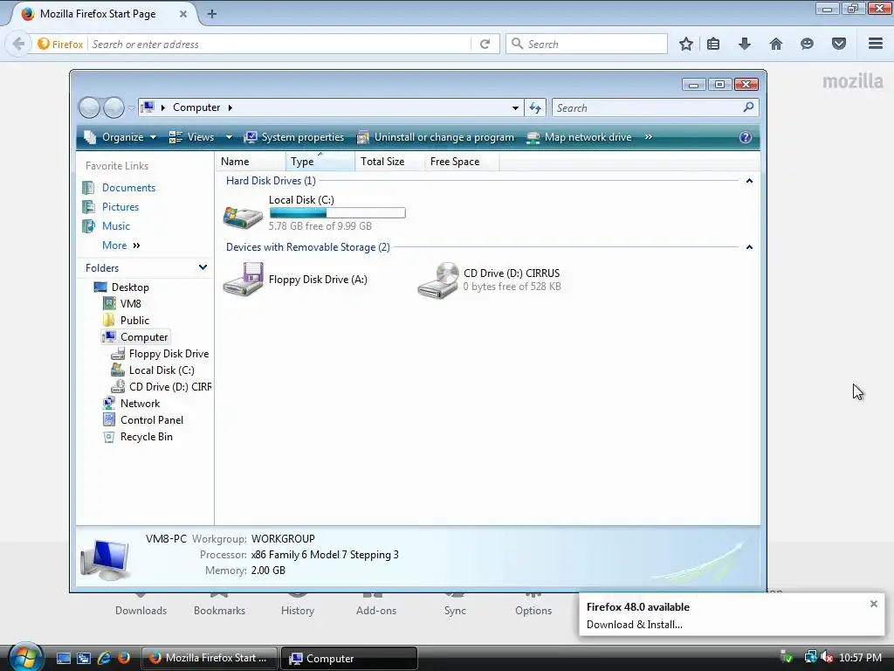Click Firefox bookmark star icon

point(686,44)
